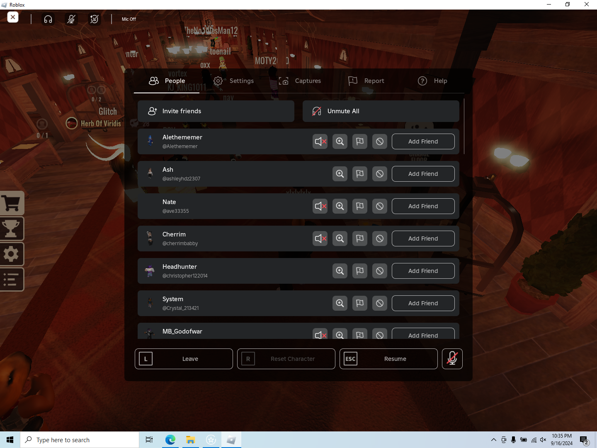Unmute player Nate

320,206
